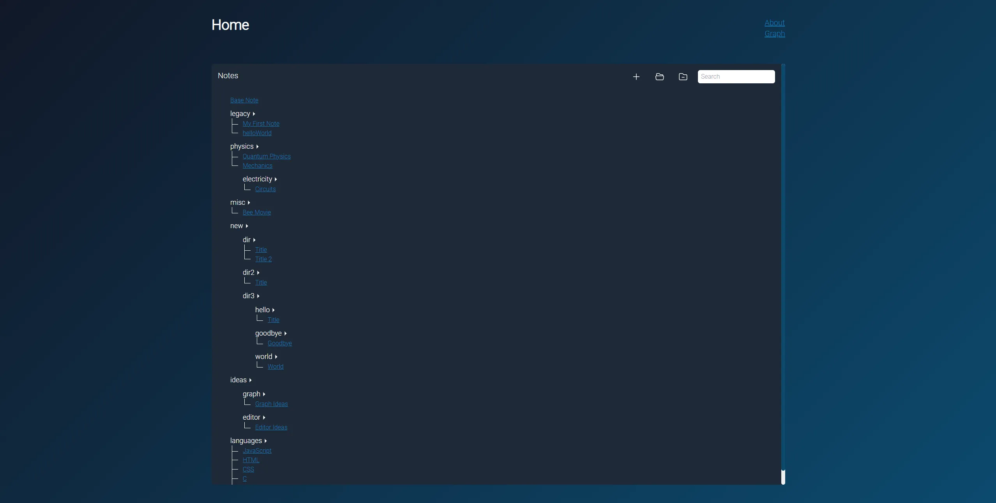The image size is (996, 503).
Task: Click the folder-minus collapse all icon
Action: [x=683, y=77]
